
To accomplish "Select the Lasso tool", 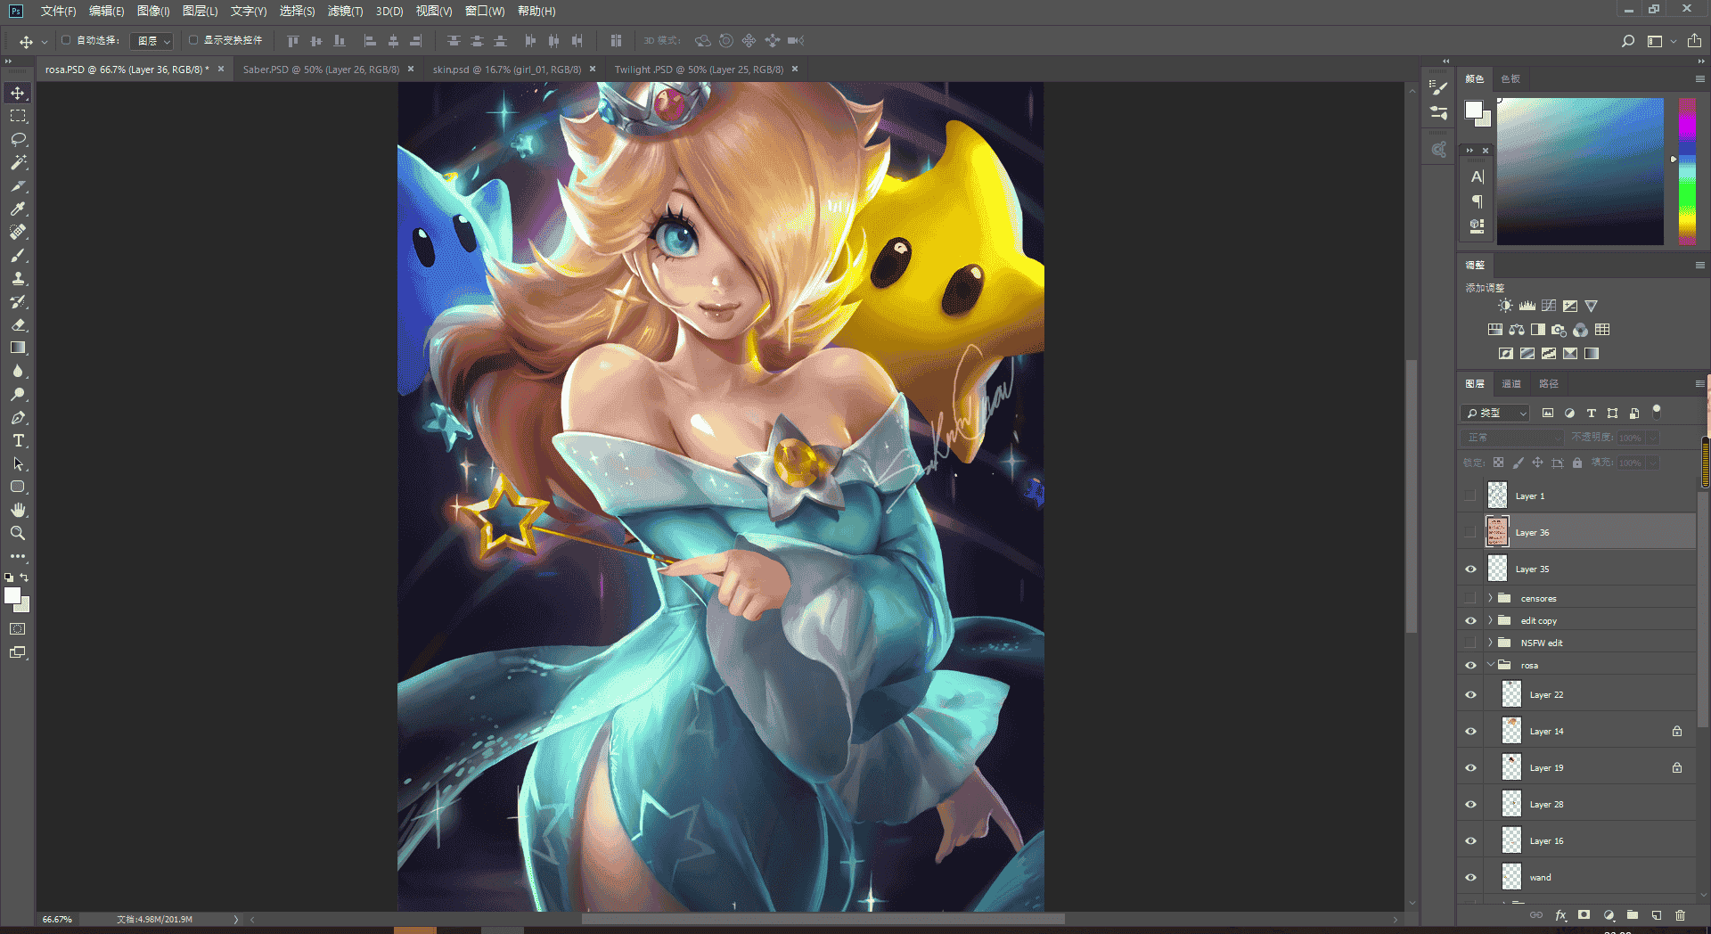I will 18,140.
